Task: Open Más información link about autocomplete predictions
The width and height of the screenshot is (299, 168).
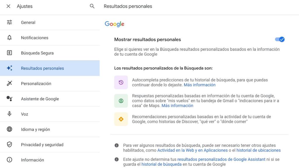Action: click(x=199, y=85)
